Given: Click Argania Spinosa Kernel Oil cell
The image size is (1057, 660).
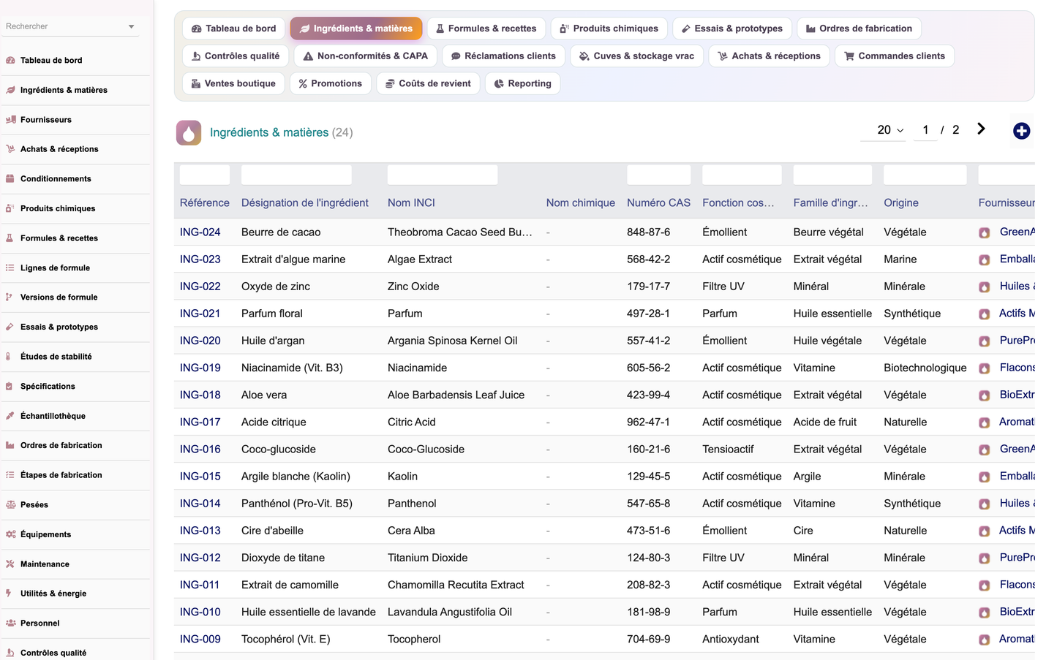Looking at the screenshot, I should (452, 341).
